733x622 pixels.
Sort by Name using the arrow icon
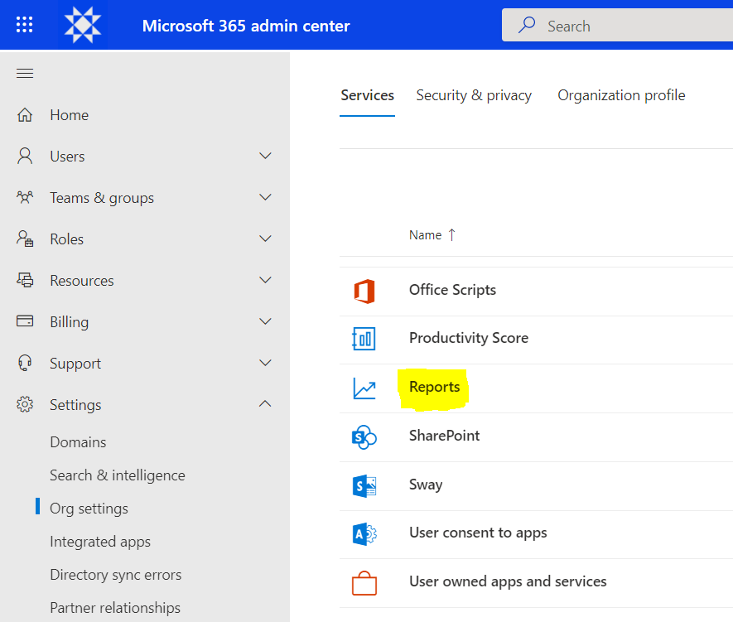click(451, 234)
